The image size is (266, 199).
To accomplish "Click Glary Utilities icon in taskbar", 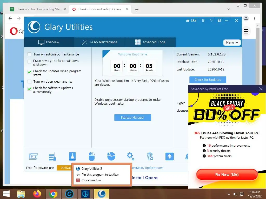I will (x=102, y=194).
